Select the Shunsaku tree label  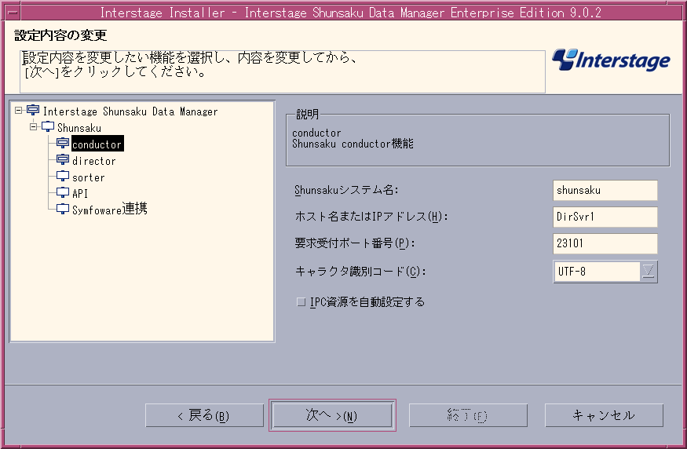[x=79, y=127]
